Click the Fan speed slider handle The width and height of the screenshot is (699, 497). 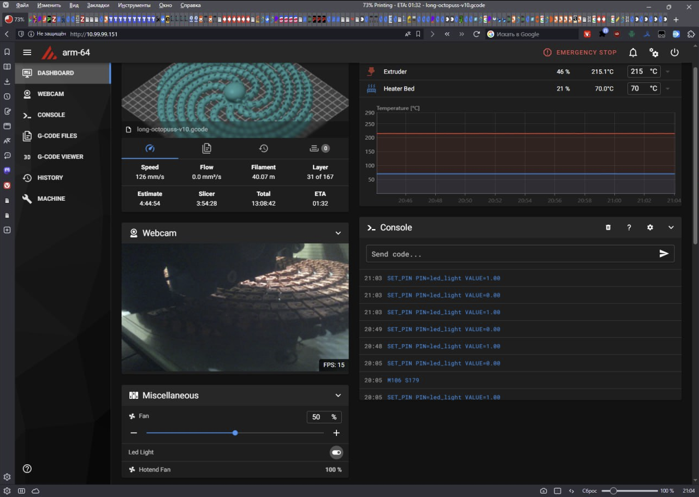pos(235,433)
